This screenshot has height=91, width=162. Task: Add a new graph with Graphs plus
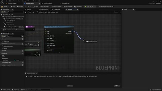(x=23, y=39)
